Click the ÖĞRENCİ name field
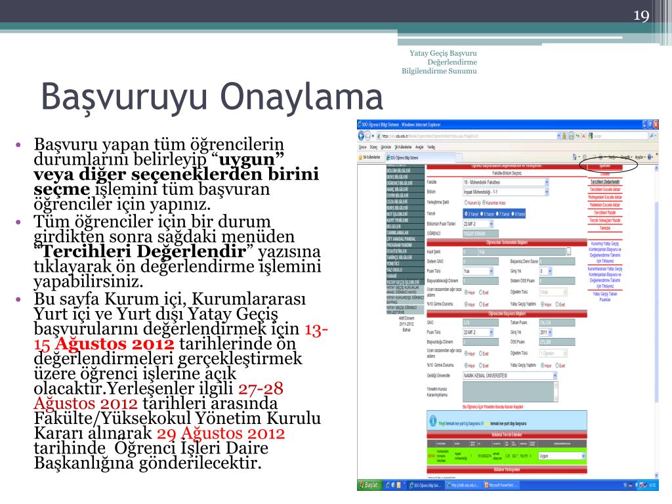Image resolution: width=672 pixels, height=504 pixels. 480,234
